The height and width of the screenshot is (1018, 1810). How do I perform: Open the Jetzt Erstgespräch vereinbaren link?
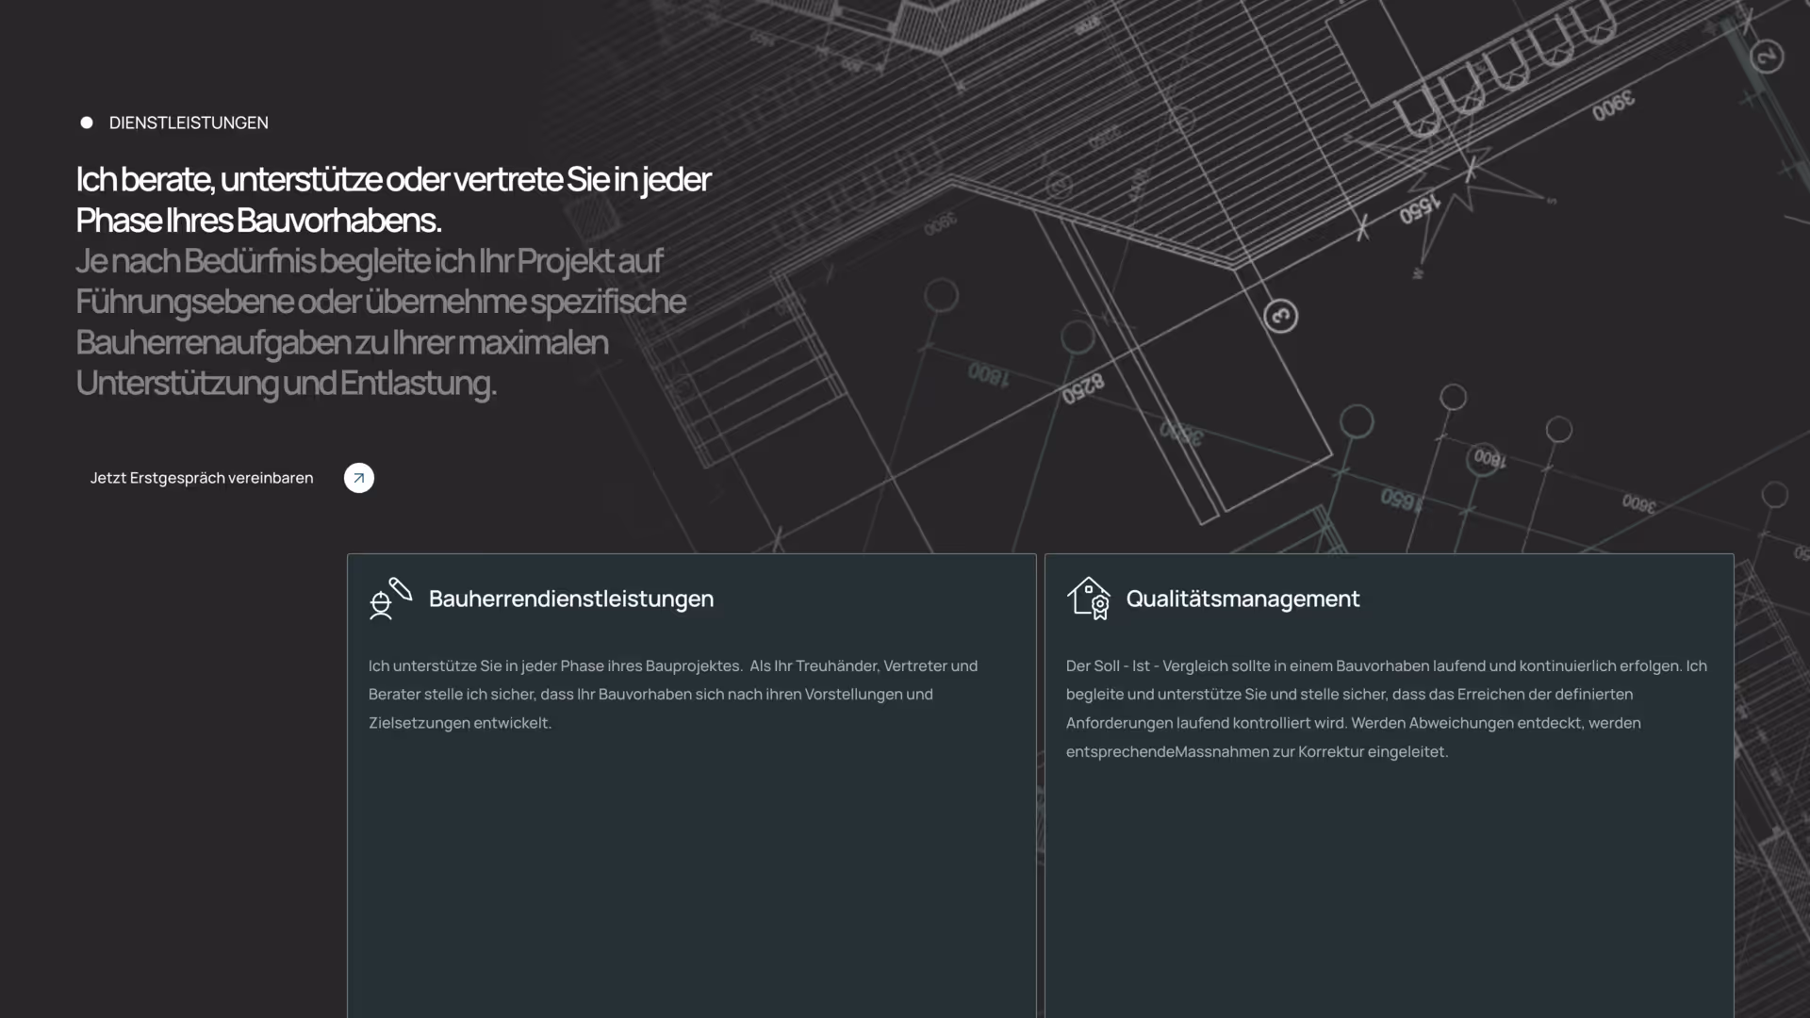[202, 478]
